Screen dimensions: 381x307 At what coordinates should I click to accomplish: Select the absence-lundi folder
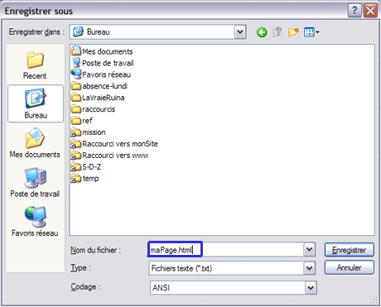coord(99,86)
